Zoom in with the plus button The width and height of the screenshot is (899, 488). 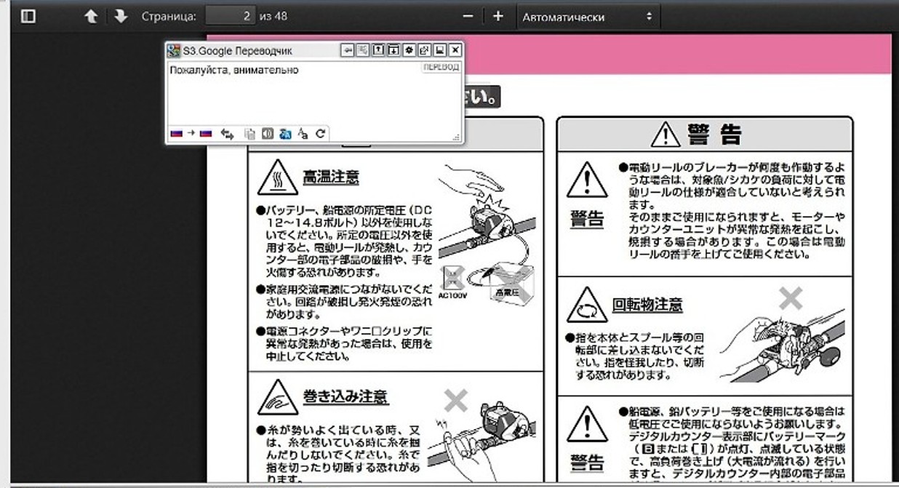pos(498,16)
